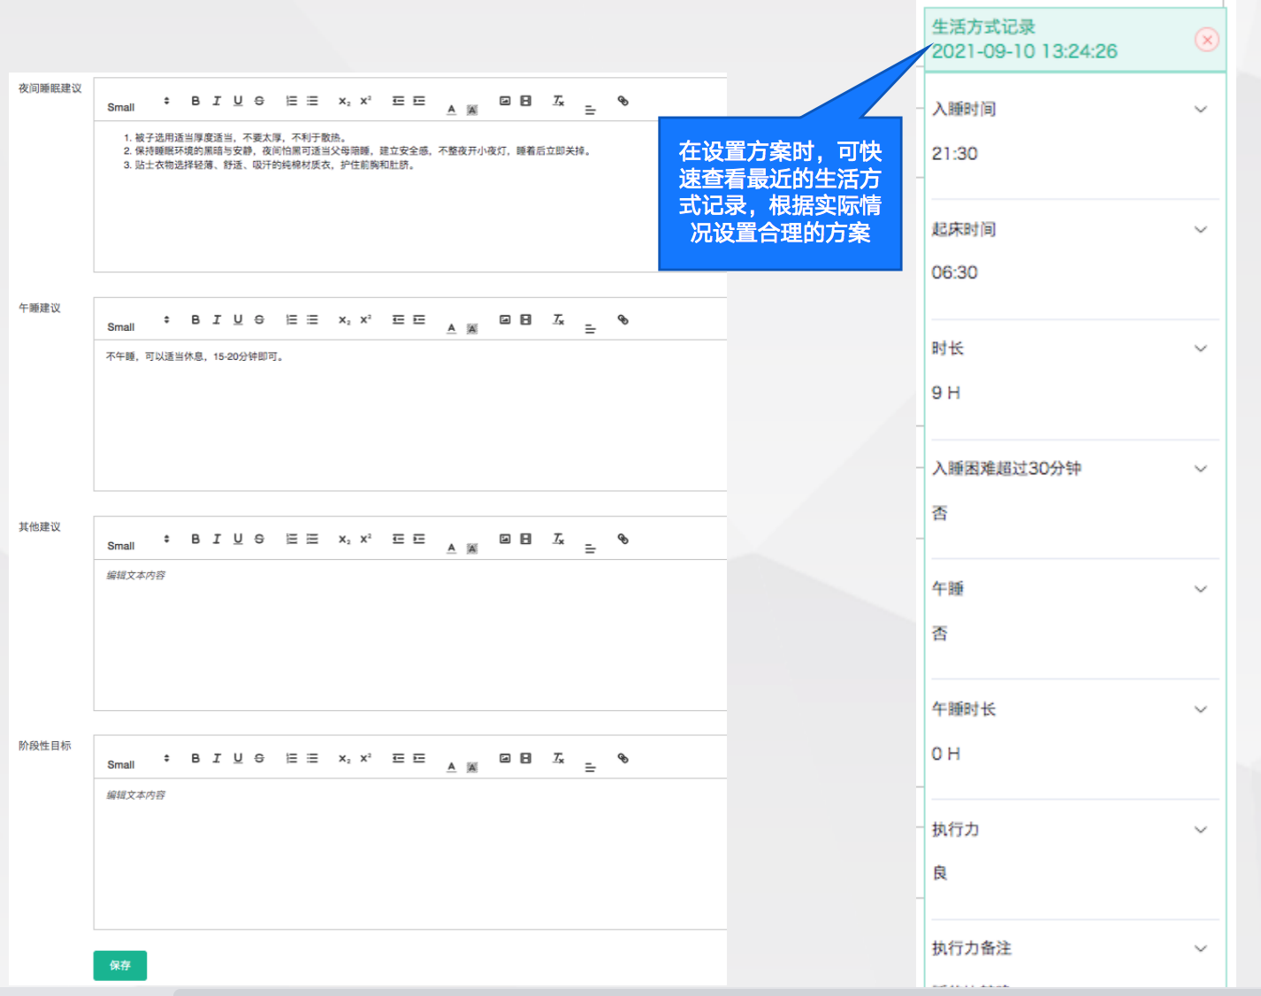Open text alignment dropdown in stage goal (阶段性目标) editor
This screenshot has width=1261, height=996.
pos(590,767)
